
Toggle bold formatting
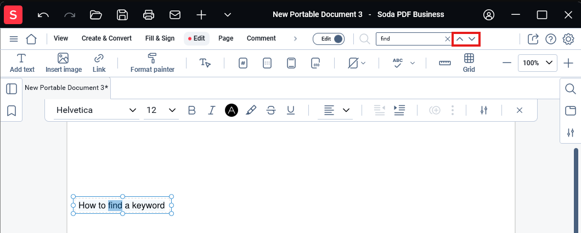pyautogui.click(x=191, y=110)
